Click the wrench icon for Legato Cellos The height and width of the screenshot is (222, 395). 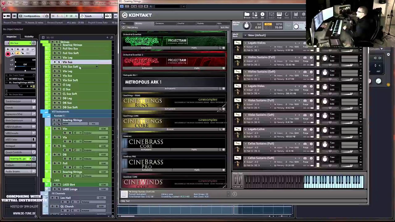pyautogui.click(x=237, y=129)
